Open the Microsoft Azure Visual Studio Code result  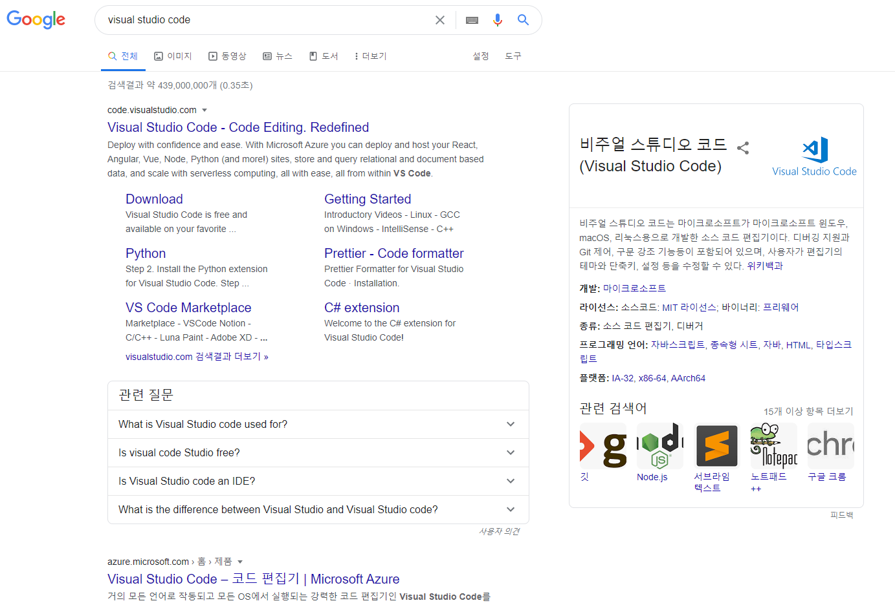254,579
